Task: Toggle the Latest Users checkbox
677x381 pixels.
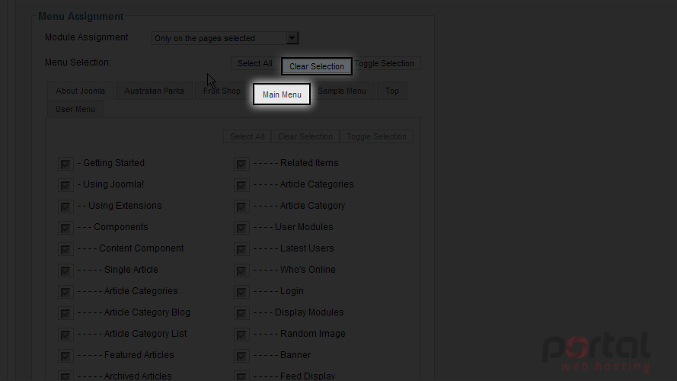Action: (241, 250)
